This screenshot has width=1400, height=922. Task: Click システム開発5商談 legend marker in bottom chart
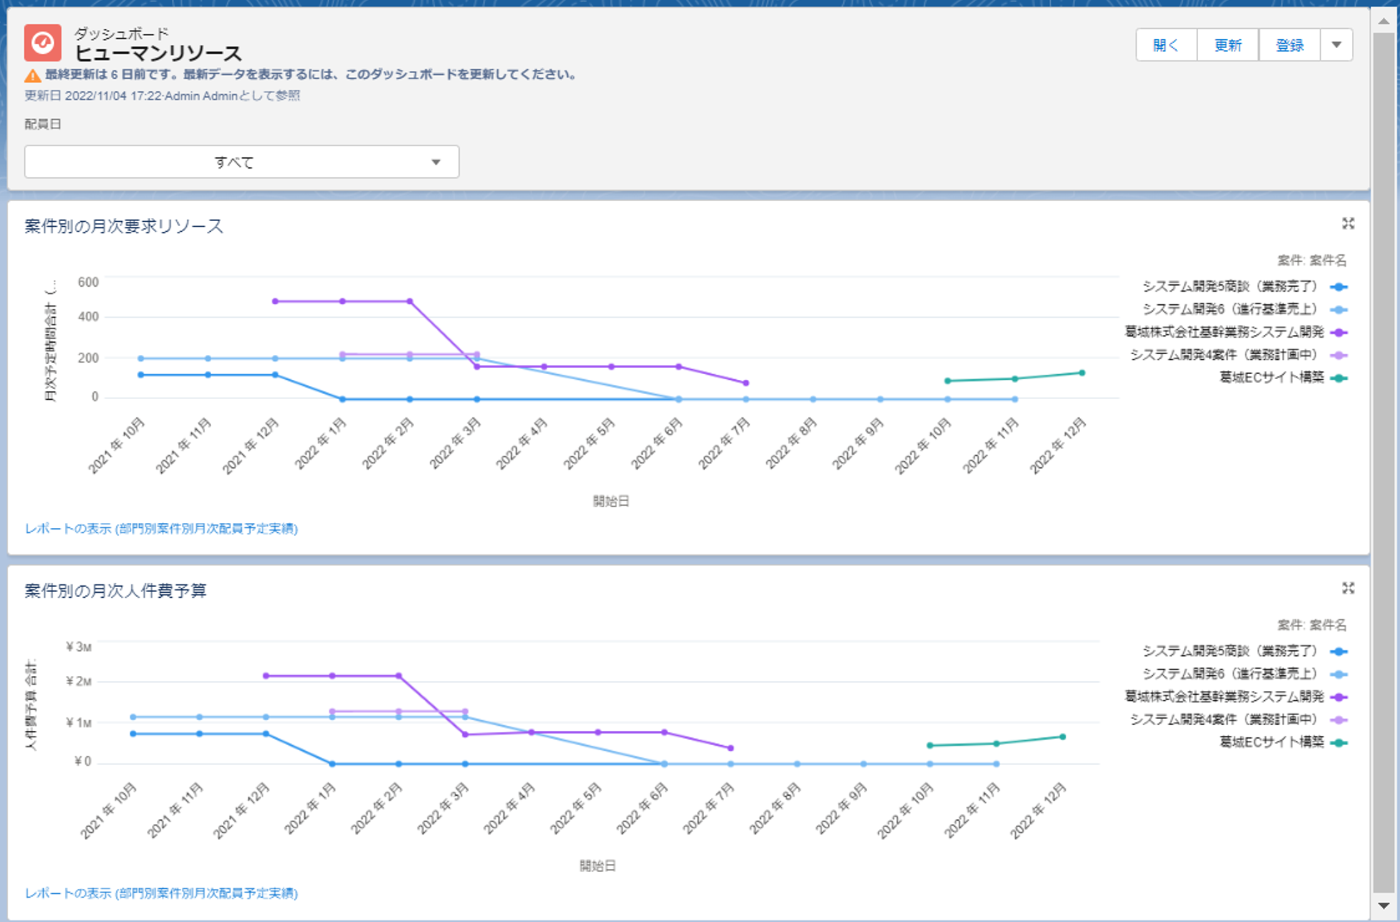coord(1339,652)
